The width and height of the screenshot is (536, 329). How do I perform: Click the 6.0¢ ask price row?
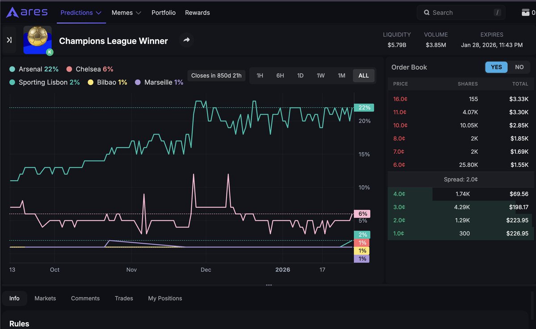tap(461, 165)
